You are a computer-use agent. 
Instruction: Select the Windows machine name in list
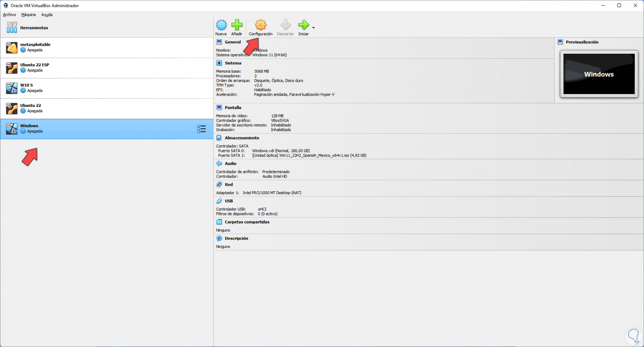[x=29, y=126]
